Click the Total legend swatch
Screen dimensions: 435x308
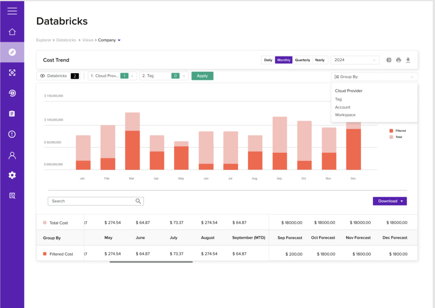(391, 137)
